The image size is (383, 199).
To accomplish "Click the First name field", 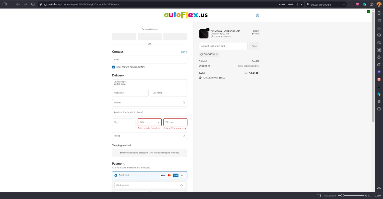I will (x=130, y=93).
